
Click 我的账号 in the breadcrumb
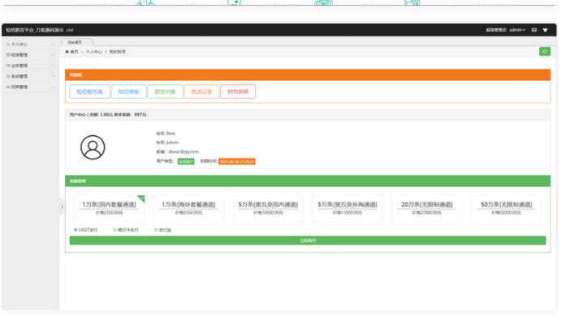[118, 52]
